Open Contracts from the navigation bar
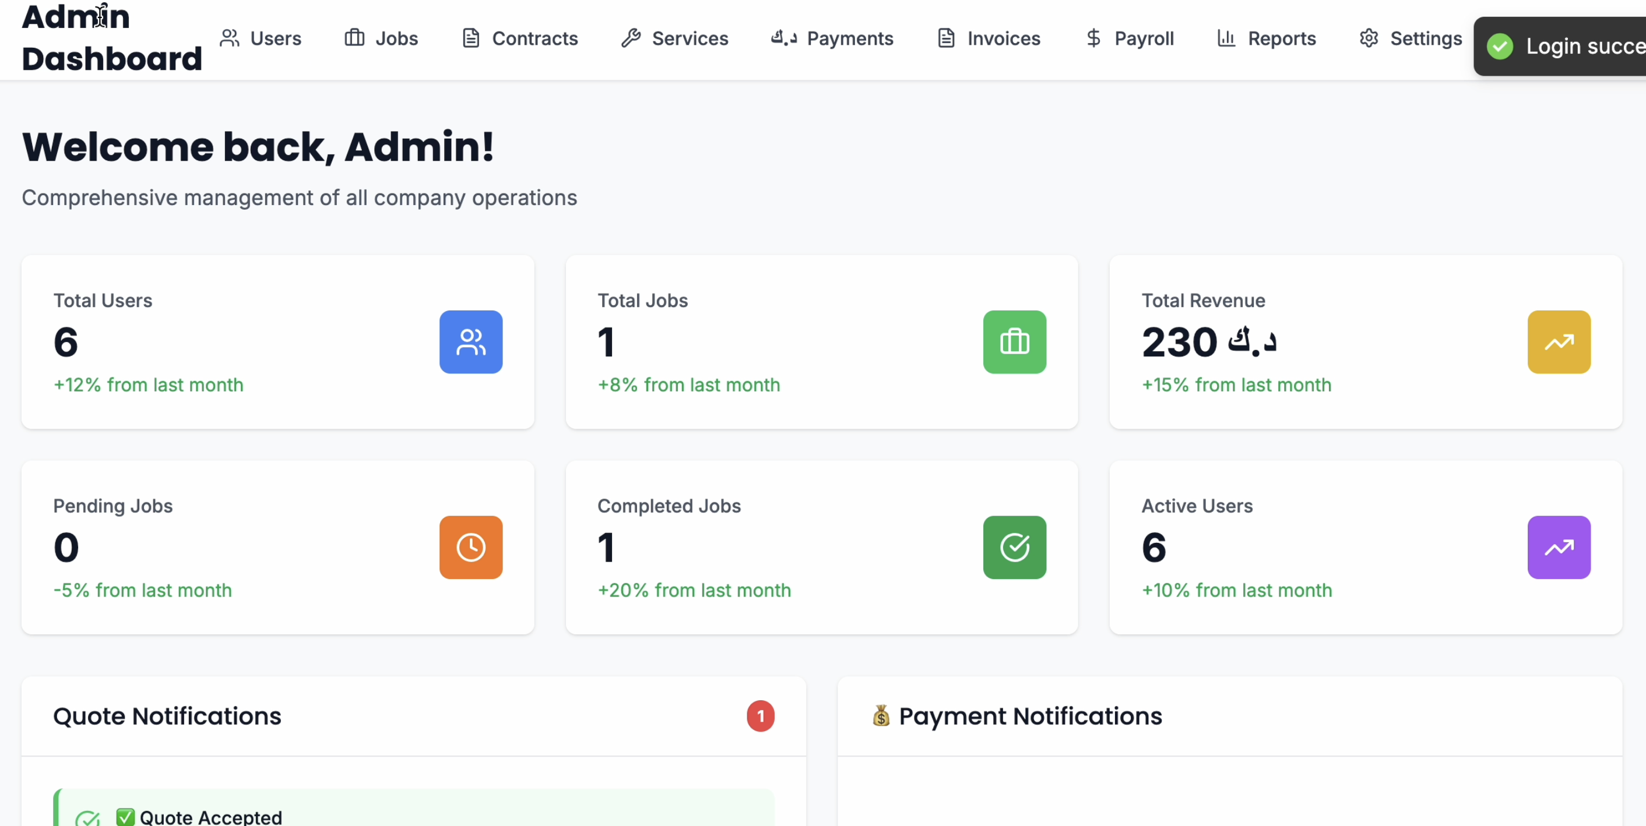 pyautogui.click(x=519, y=38)
